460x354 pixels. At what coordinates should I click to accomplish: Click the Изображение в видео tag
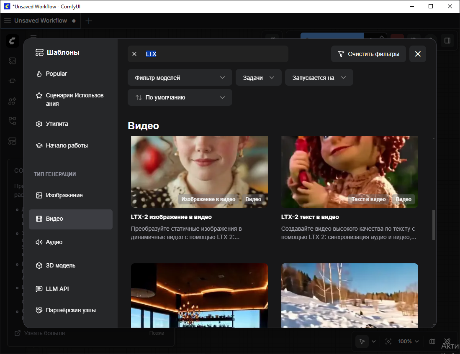click(208, 199)
